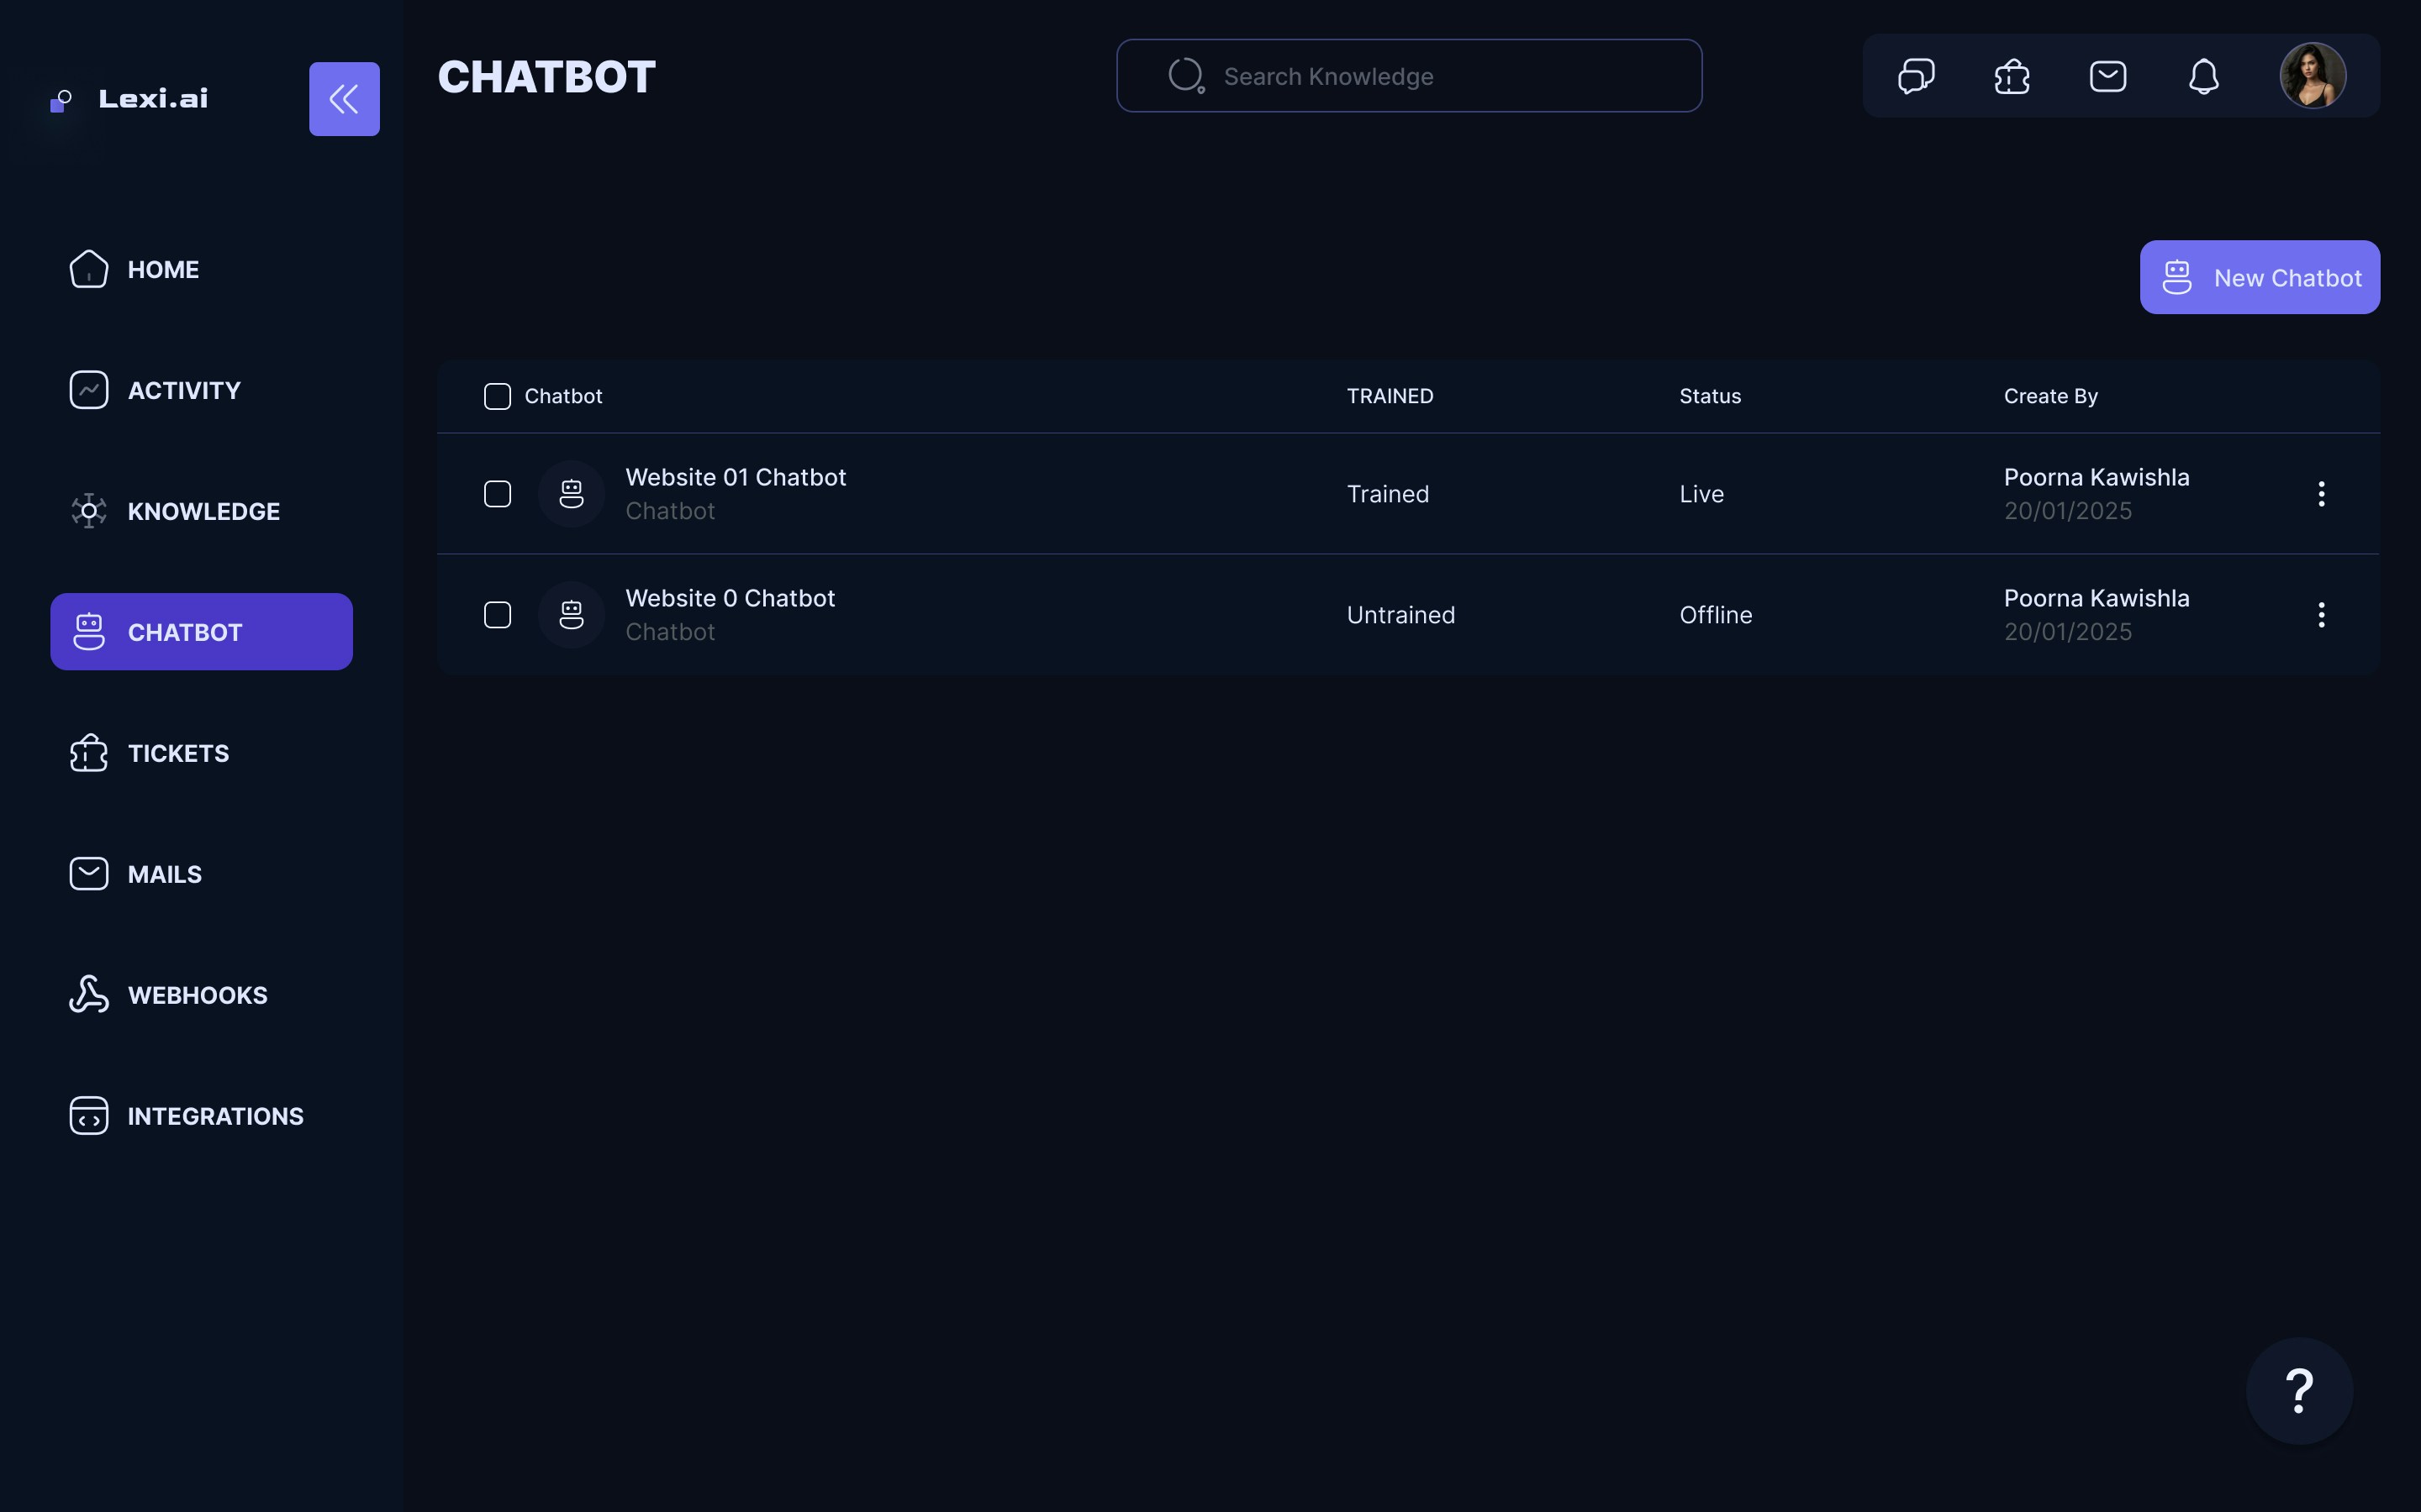Open notifications bell icon
Screen dimensions: 2421x1512
click(x=2204, y=76)
